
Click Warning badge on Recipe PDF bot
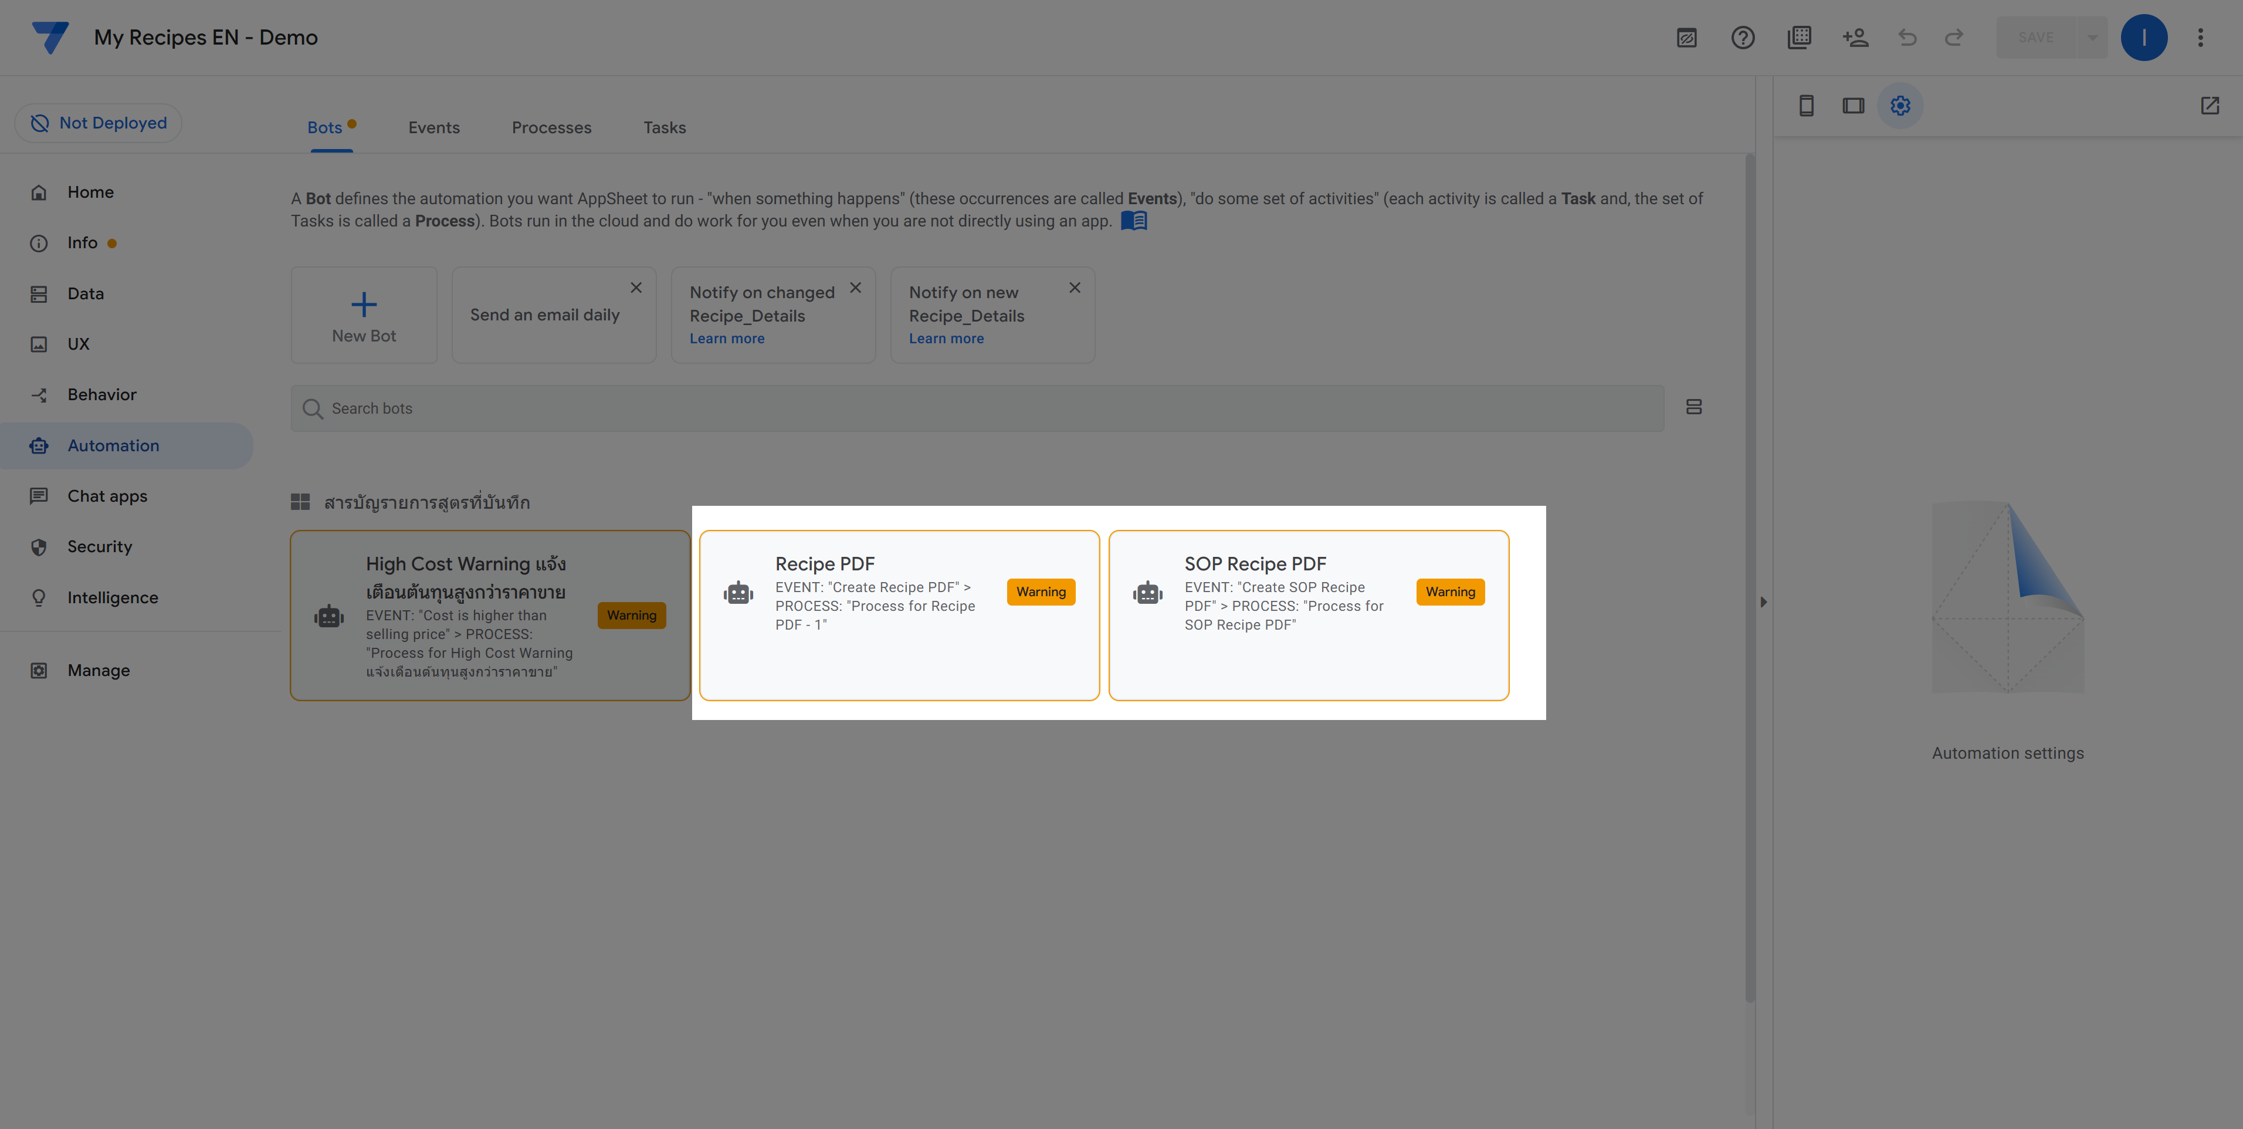pos(1041,591)
